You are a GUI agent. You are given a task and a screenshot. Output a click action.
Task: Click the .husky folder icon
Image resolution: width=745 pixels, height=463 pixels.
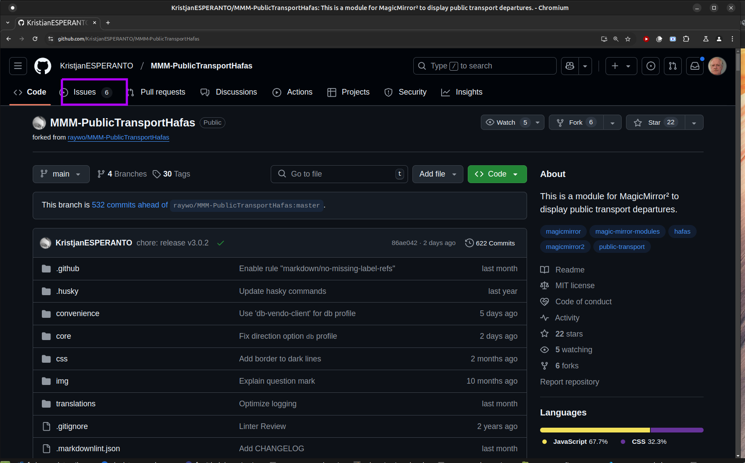(46, 291)
